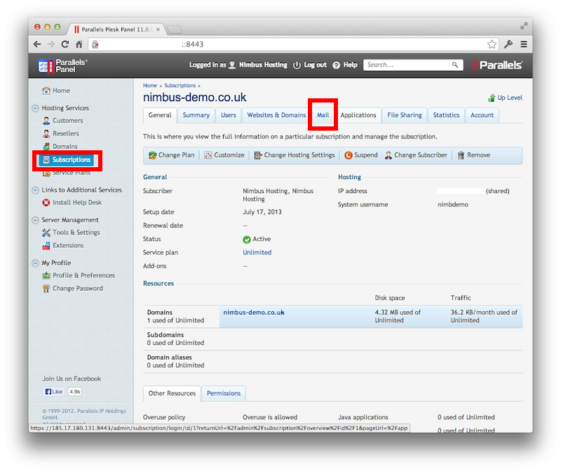
Task: Click the "Overuse is allowed" policy text
Action: coord(270,417)
